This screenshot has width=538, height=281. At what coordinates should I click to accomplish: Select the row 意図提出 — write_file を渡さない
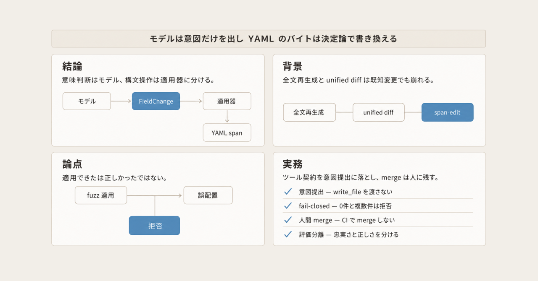(378, 192)
